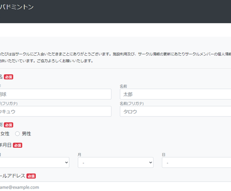The width and height of the screenshot is (231, 191).
Task: Select the 男性 radio button
Action: pyautogui.click(x=18, y=134)
